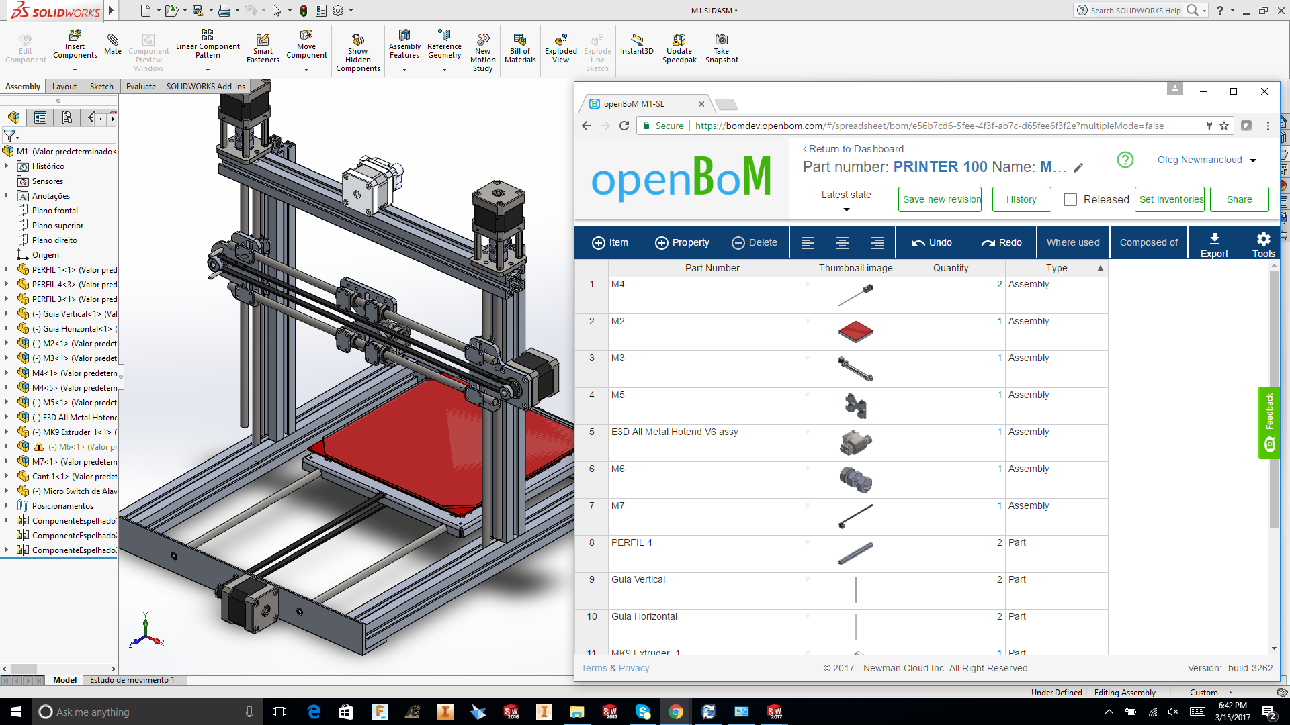Toggle the Released checkbox
This screenshot has width=1290, height=725.
[x=1070, y=199]
